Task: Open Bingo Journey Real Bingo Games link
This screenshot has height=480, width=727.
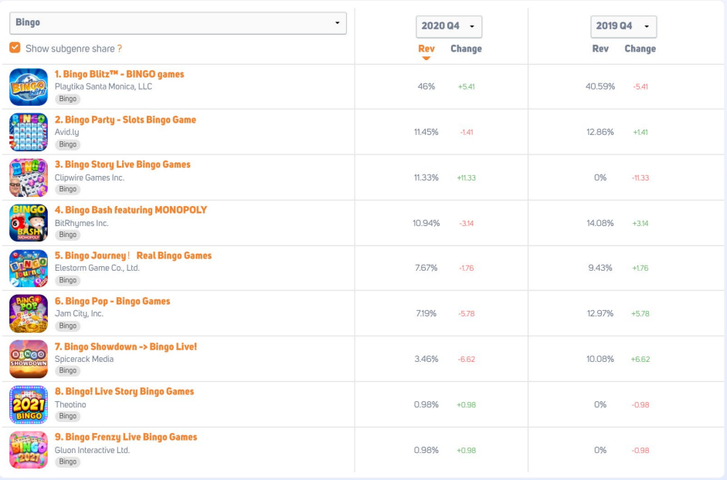Action: coord(133,255)
